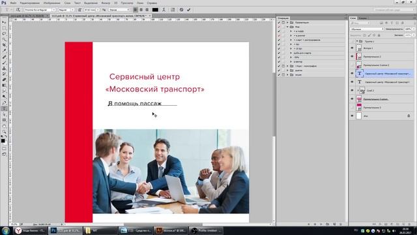Toggle checkmark for the Мои action set
This screenshot has height=235, width=417.
tap(279, 27)
